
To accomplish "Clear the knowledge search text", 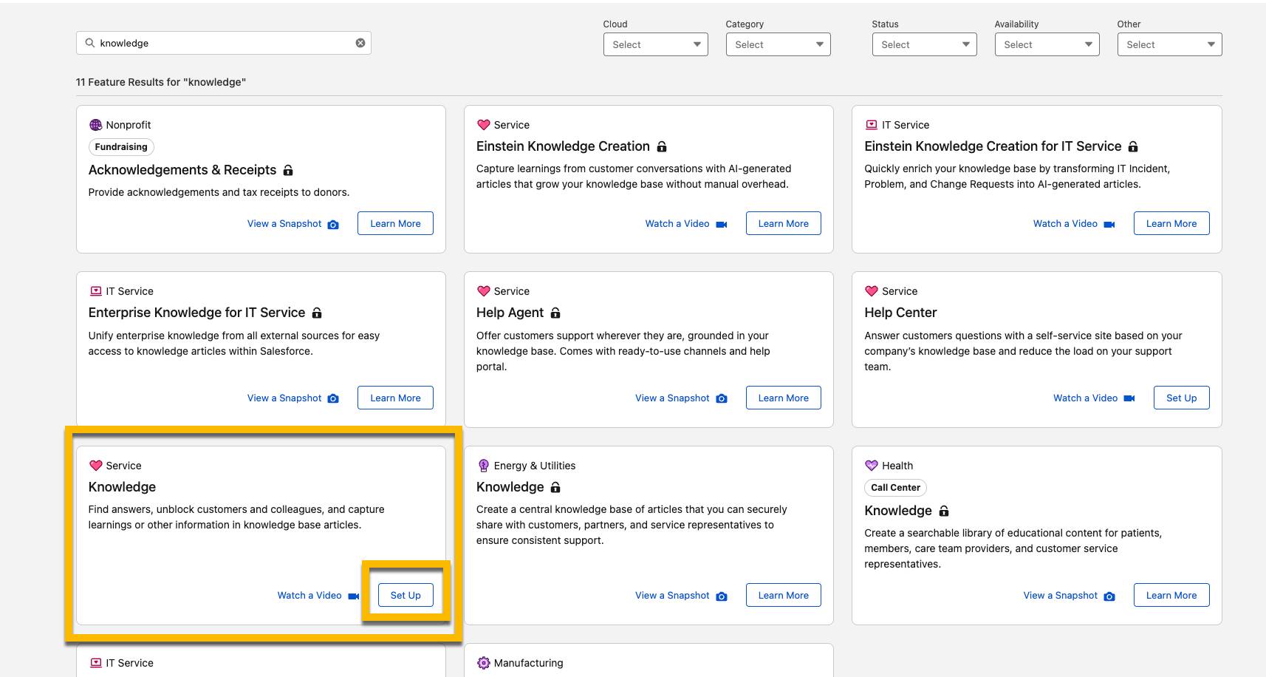I will pyautogui.click(x=360, y=43).
